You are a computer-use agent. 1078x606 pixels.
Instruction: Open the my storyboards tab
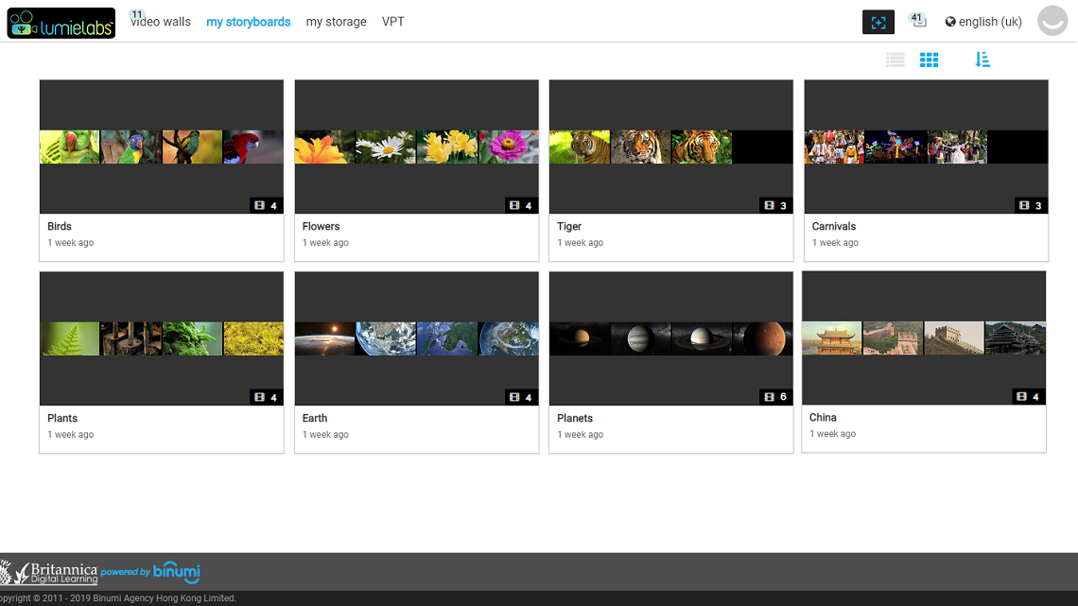click(249, 22)
